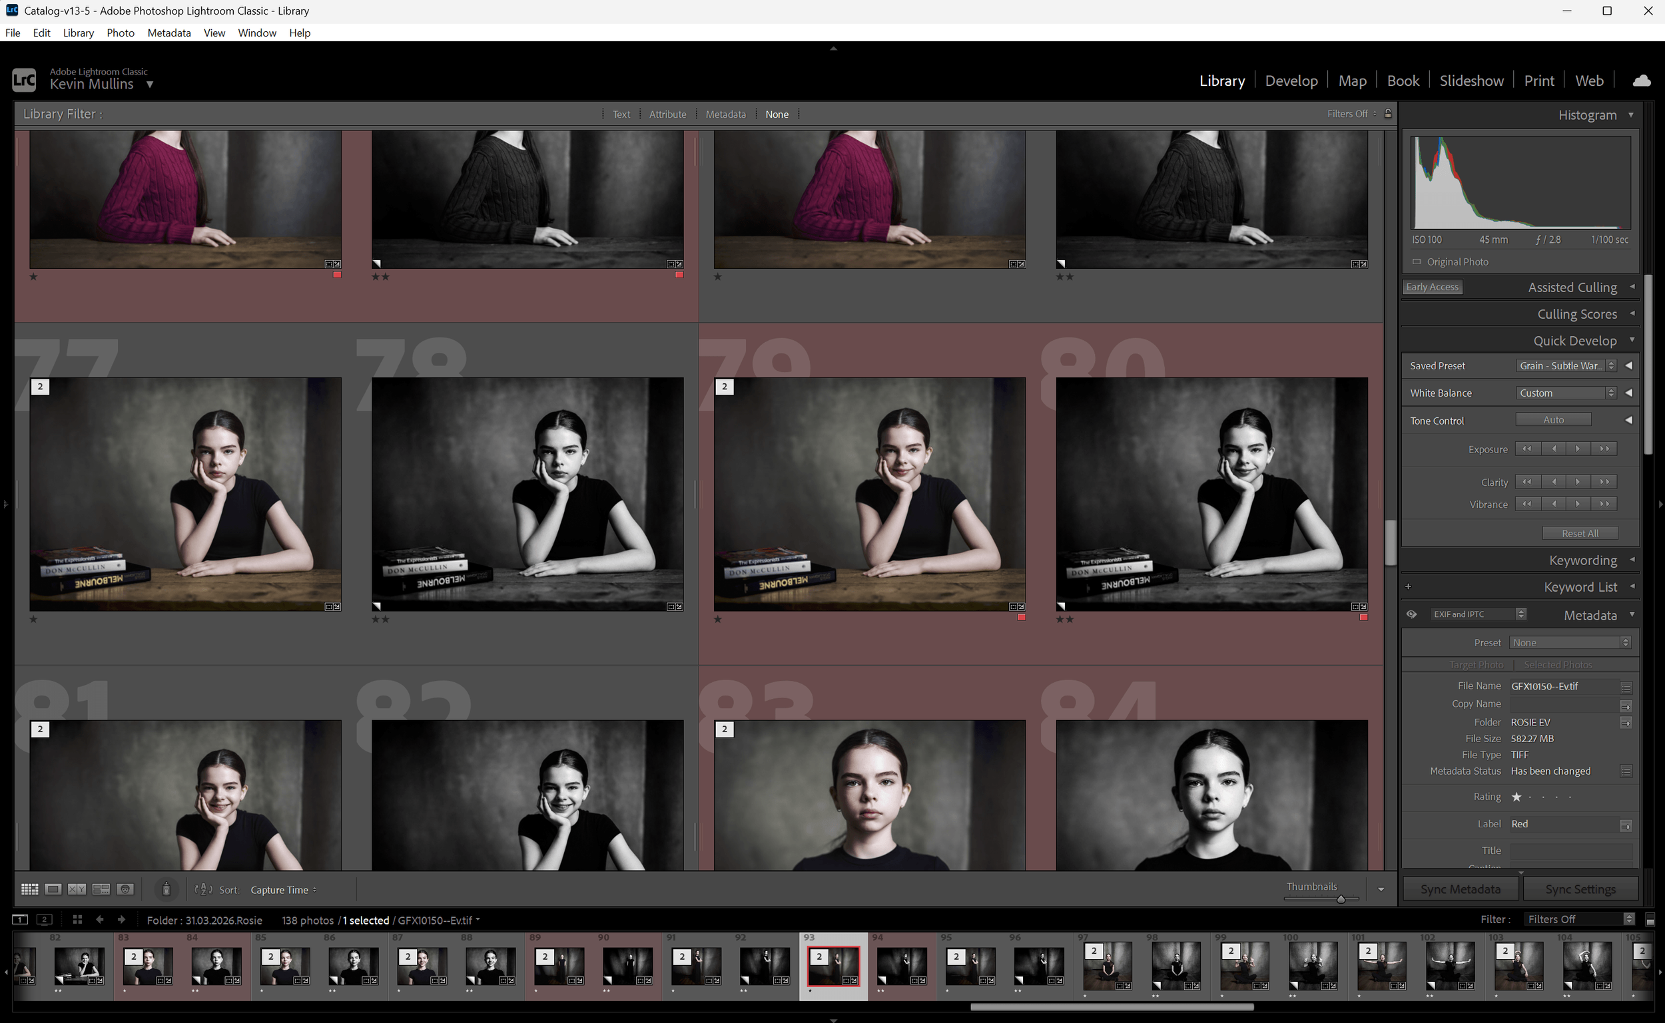Select the Grid view icon
This screenshot has width=1665, height=1023.
pyautogui.click(x=30, y=889)
